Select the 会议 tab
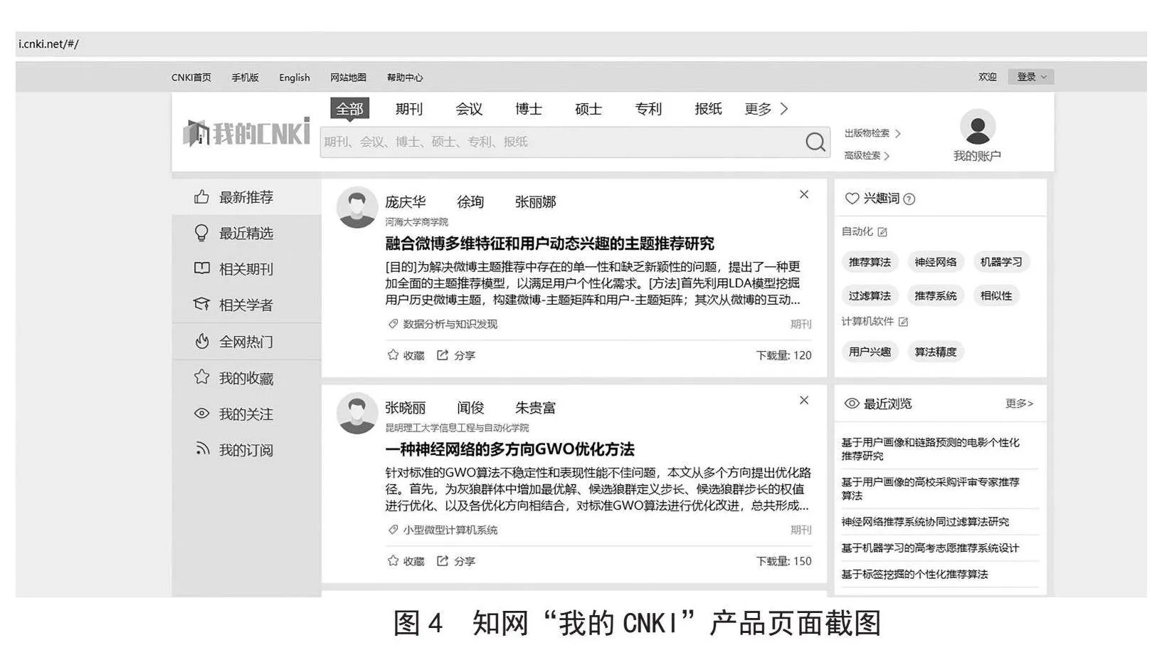Screen dimensions: 1162x660 (469, 109)
